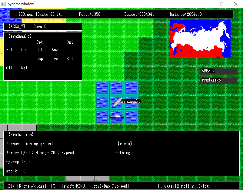
Task: Pick the Anc anchovy resource entry
Action: [x=55, y=50]
